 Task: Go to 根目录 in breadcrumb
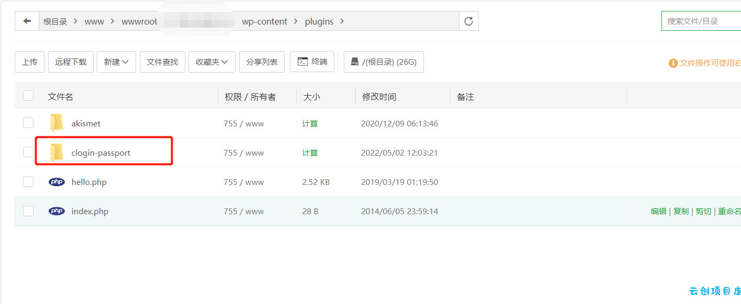[x=55, y=21]
